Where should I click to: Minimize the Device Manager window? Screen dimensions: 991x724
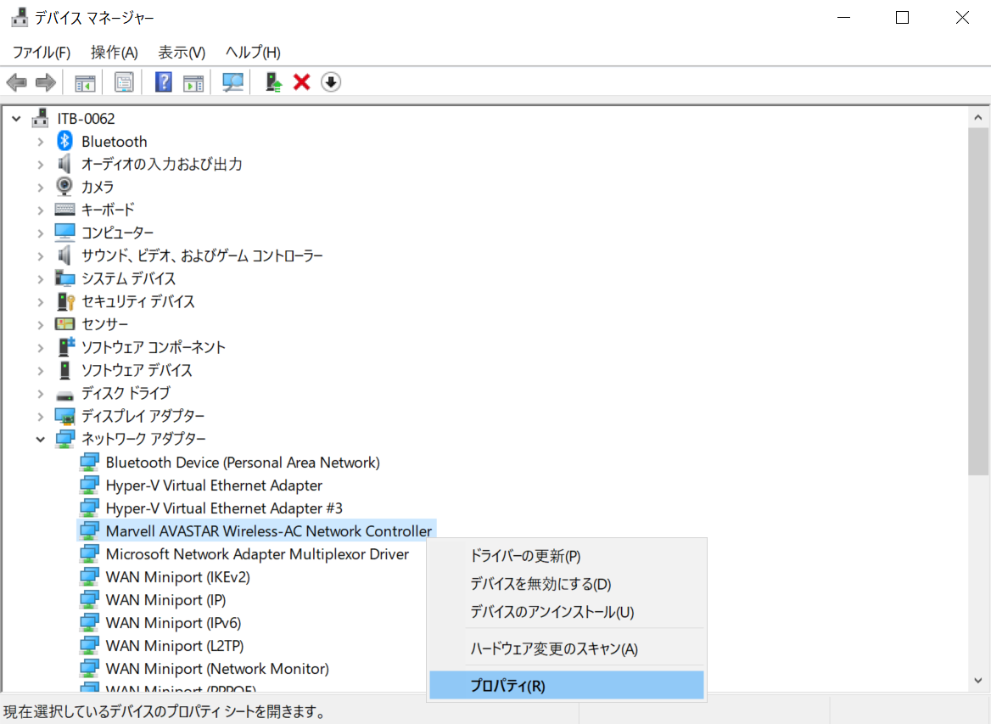point(843,18)
